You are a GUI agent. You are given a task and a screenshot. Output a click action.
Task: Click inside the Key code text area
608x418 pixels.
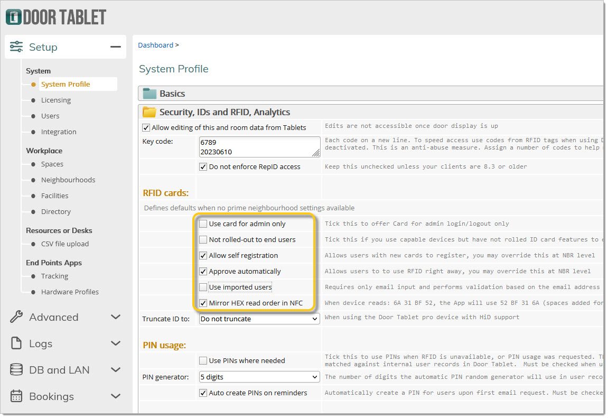click(x=259, y=147)
